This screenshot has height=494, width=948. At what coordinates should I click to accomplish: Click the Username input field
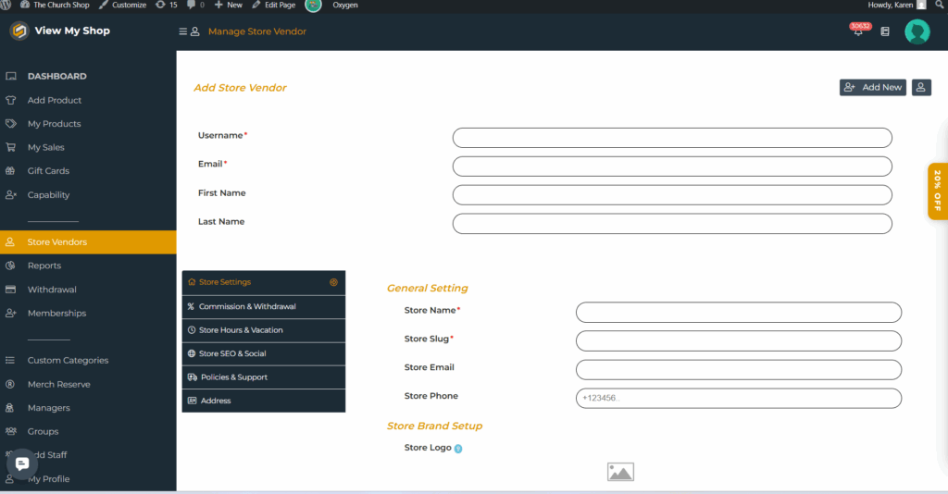click(x=671, y=138)
